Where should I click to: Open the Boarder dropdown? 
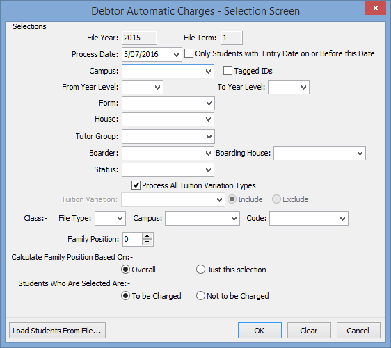click(208, 153)
